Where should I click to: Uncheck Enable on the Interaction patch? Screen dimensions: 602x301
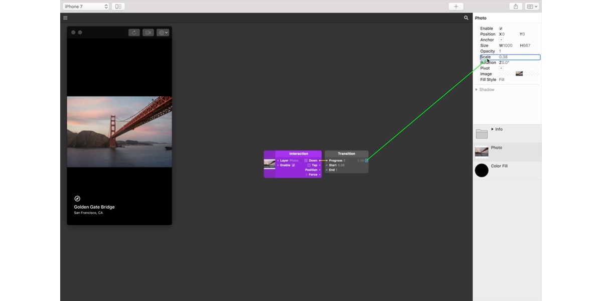click(293, 165)
